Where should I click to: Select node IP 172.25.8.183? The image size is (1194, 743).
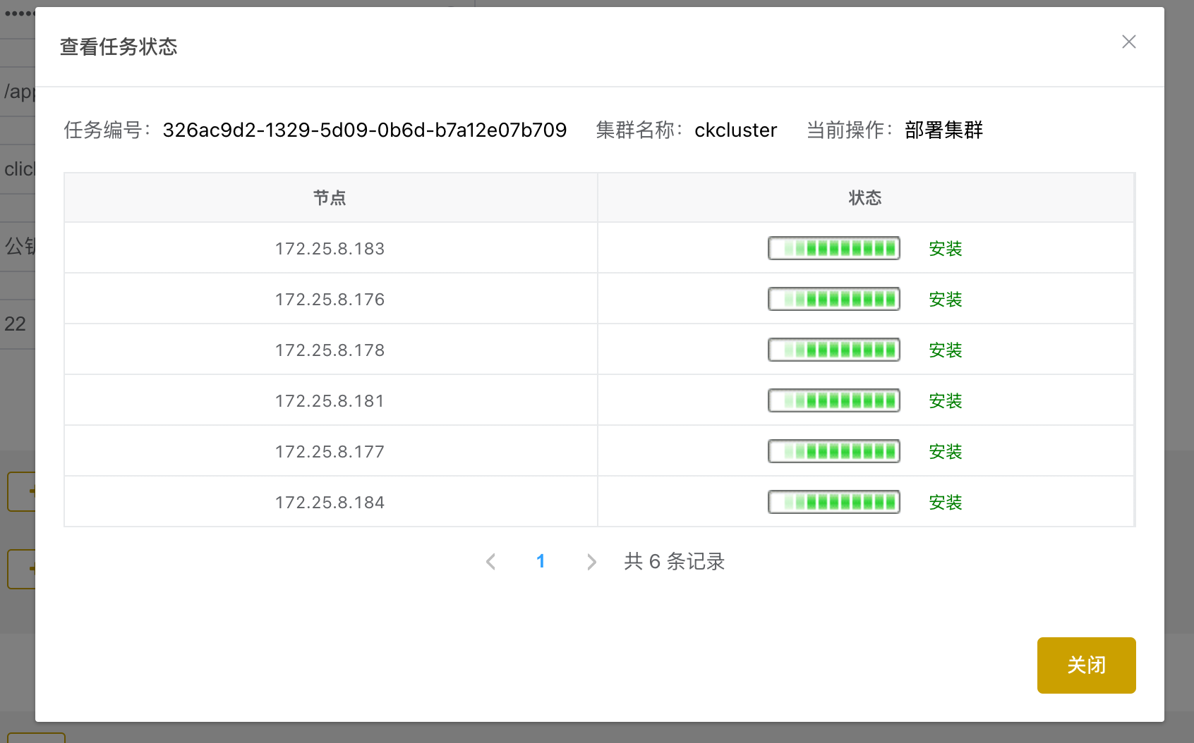click(330, 249)
